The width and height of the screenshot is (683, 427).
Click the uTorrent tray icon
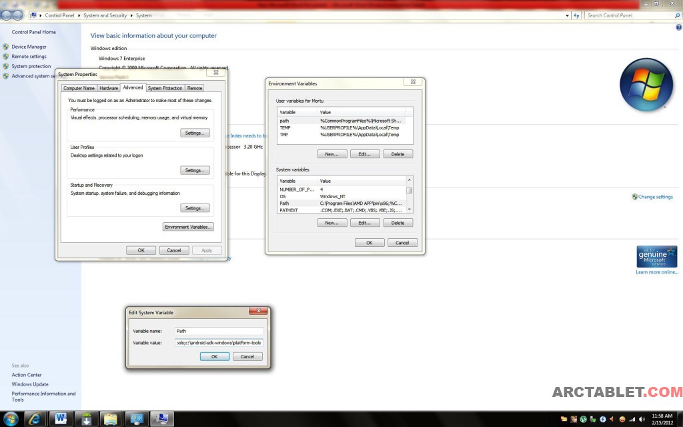[x=583, y=419]
